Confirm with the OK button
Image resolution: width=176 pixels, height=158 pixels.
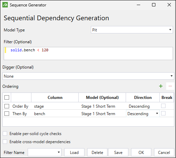(x=141, y=152)
